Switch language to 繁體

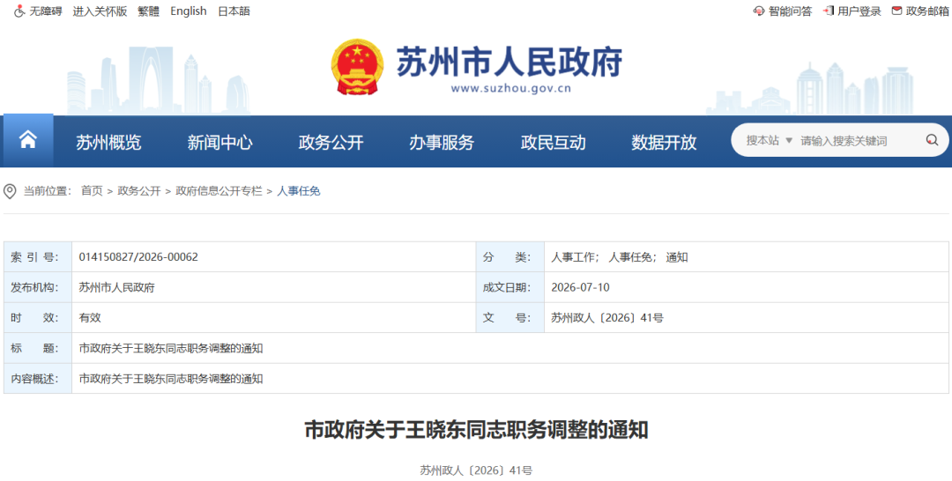[x=149, y=11]
